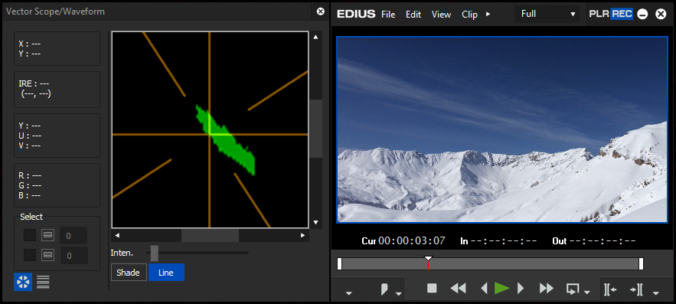Expand more menus with the arrow after Clip
The height and width of the screenshot is (304, 676).
click(488, 15)
